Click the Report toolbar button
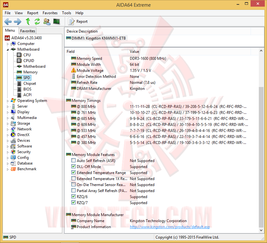267x243 pixels. click(78, 22)
